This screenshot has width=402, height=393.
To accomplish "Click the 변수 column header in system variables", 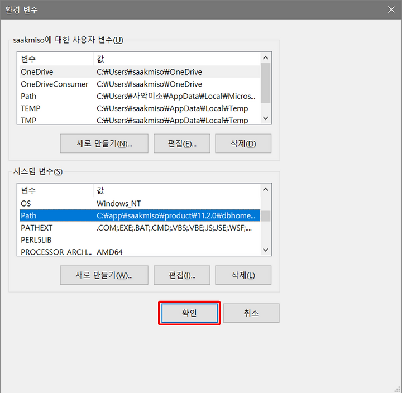I will [x=56, y=190].
